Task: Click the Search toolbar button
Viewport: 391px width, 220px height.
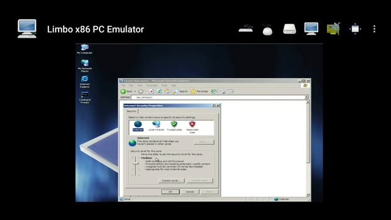Action: tap(181, 91)
